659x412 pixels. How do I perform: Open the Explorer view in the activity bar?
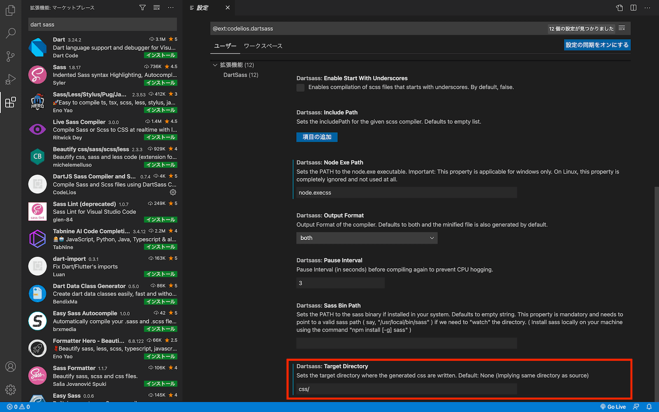10,10
